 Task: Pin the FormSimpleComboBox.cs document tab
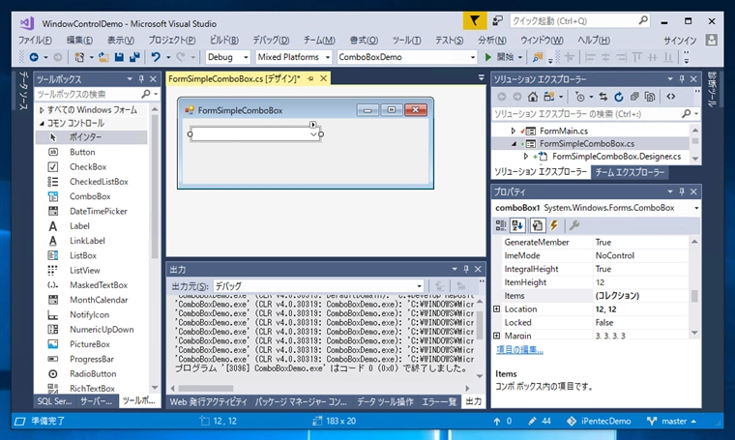point(310,78)
